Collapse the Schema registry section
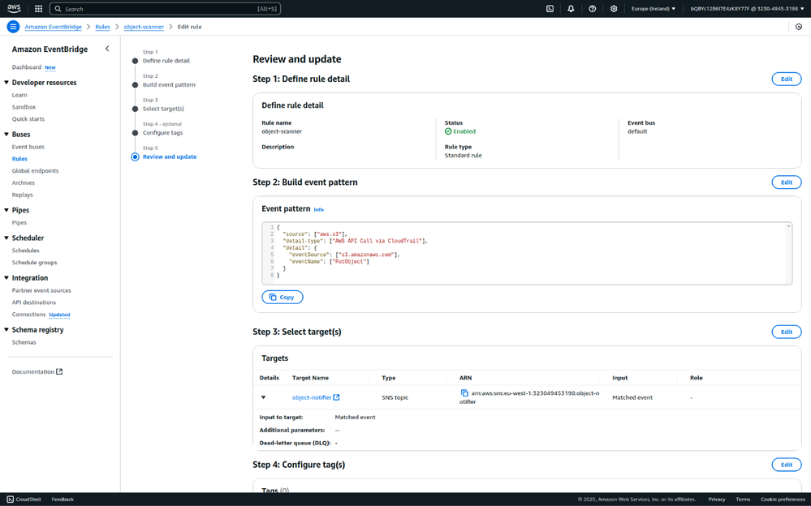This screenshot has width=811, height=506. pyautogui.click(x=6, y=330)
